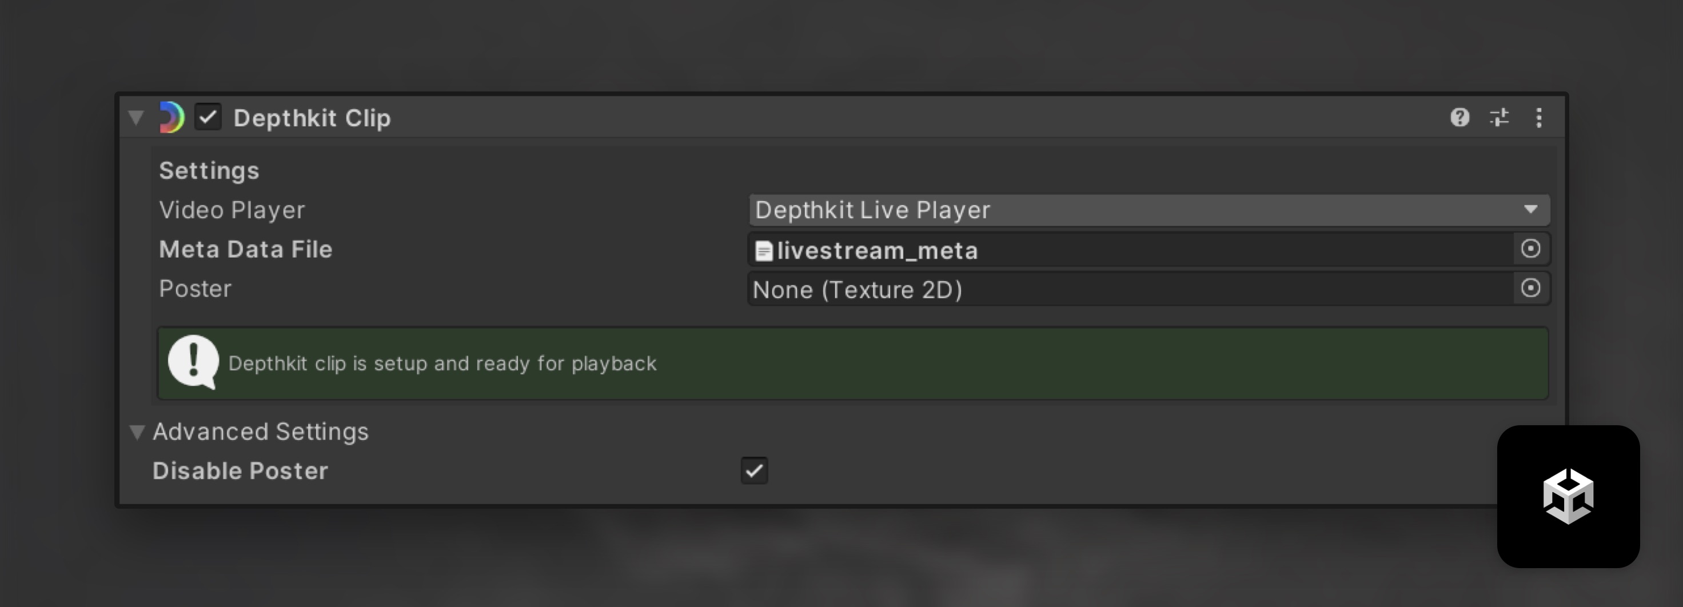Collapse the Advanced Settings foldout
Image resolution: width=1683 pixels, height=607 pixels.
click(x=137, y=432)
